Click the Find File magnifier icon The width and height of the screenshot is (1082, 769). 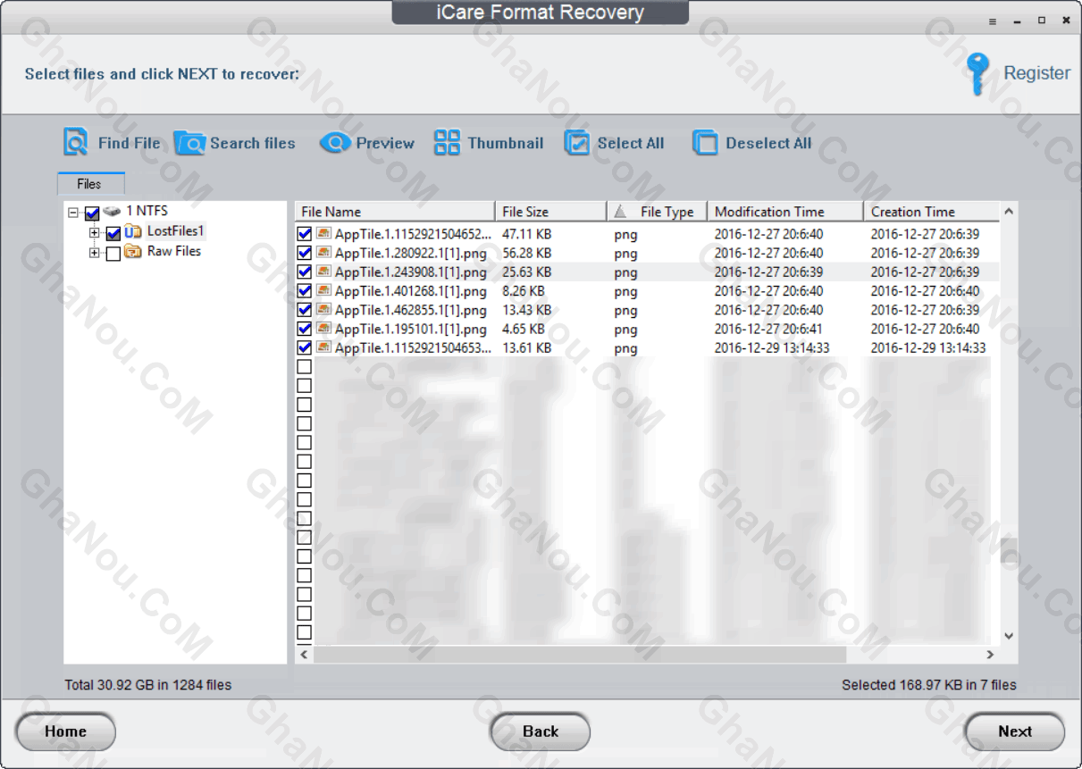[x=76, y=143]
